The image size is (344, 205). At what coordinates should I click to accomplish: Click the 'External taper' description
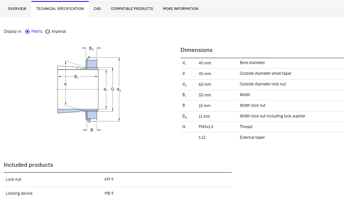click(x=252, y=138)
